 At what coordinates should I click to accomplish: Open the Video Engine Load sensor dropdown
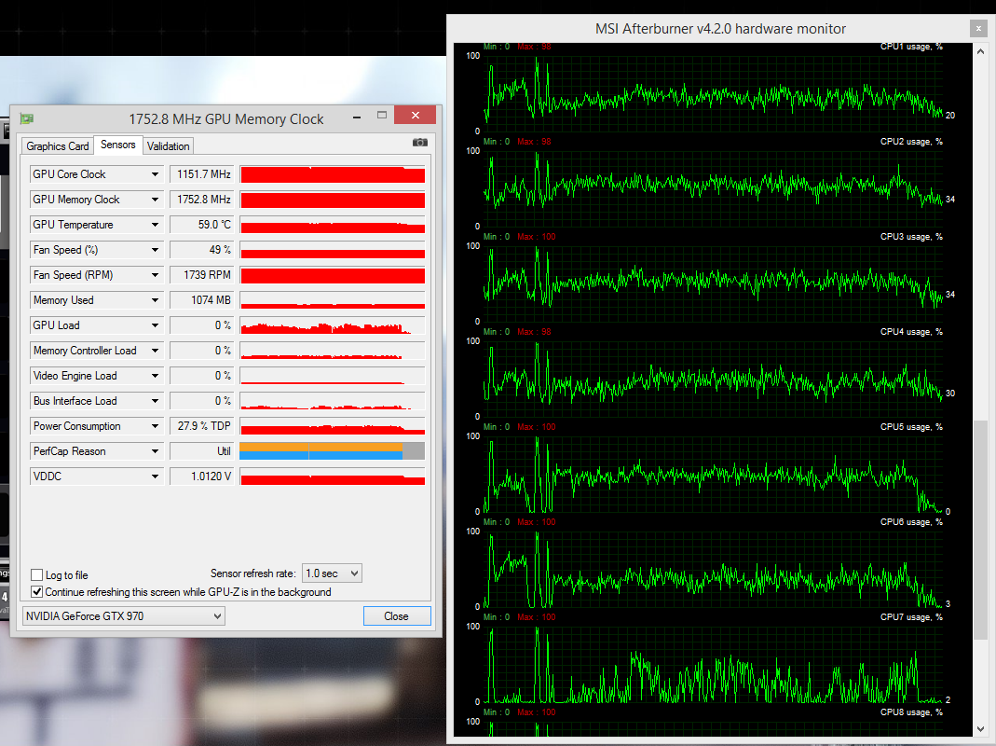click(155, 376)
